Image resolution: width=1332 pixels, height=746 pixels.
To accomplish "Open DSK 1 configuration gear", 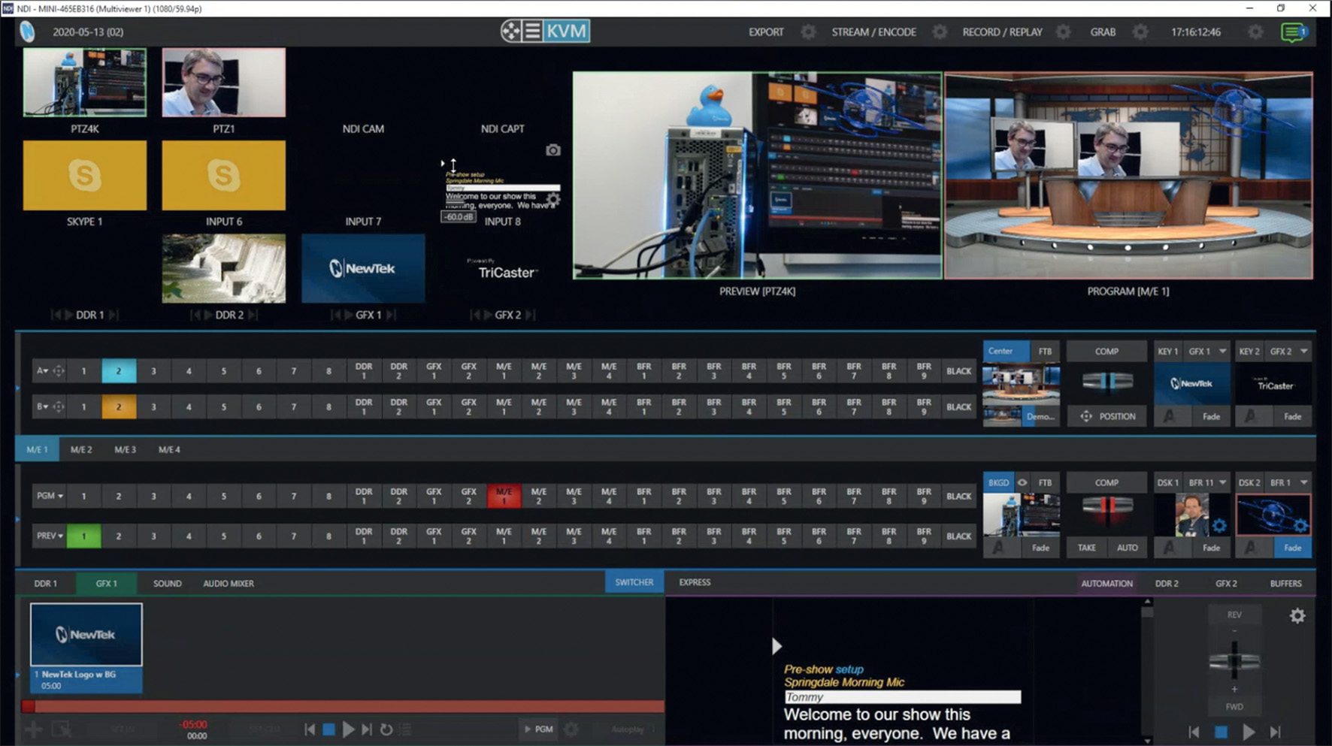I will pos(1219,526).
